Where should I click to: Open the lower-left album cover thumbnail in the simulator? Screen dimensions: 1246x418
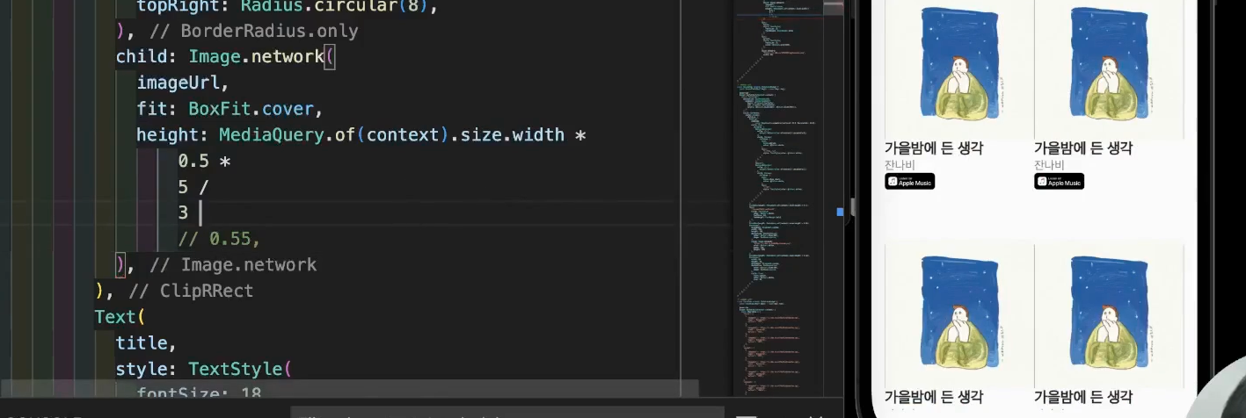959,314
